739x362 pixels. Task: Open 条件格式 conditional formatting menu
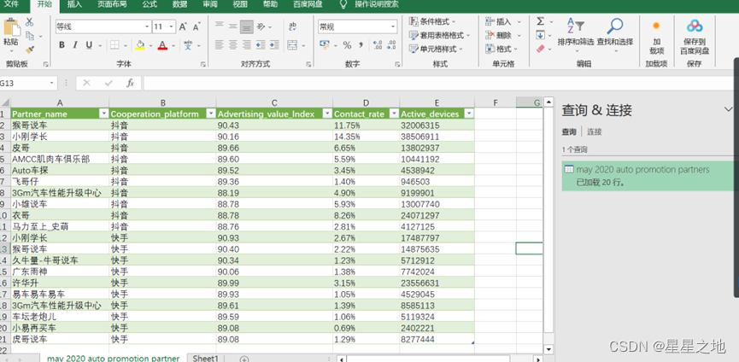432,21
